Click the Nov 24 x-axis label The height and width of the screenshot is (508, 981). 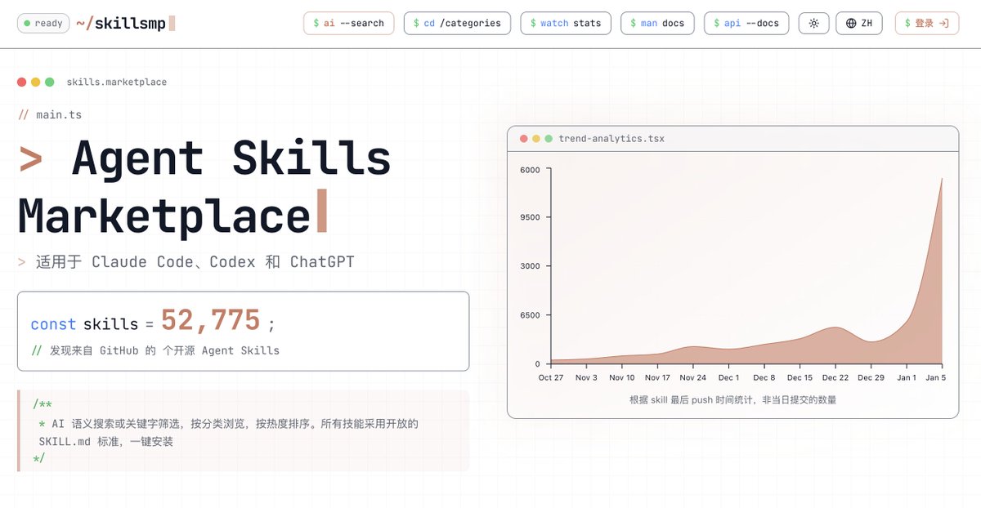tap(693, 377)
